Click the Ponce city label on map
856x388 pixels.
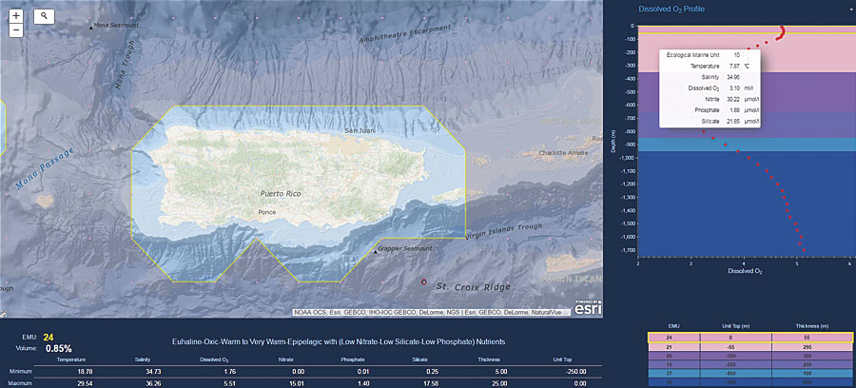click(x=267, y=212)
